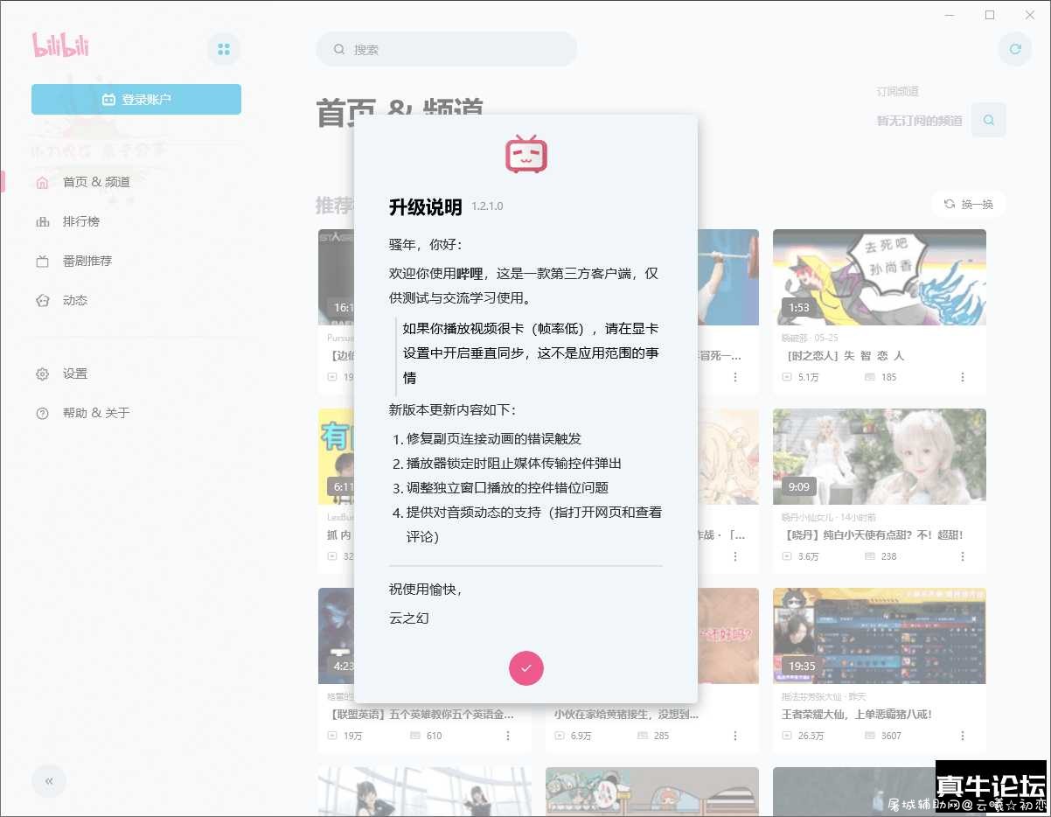Click title 小伙在家给黄猪接生，没想到…
The width and height of the screenshot is (1051, 817).
pyautogui.click(x=626, y=714)
